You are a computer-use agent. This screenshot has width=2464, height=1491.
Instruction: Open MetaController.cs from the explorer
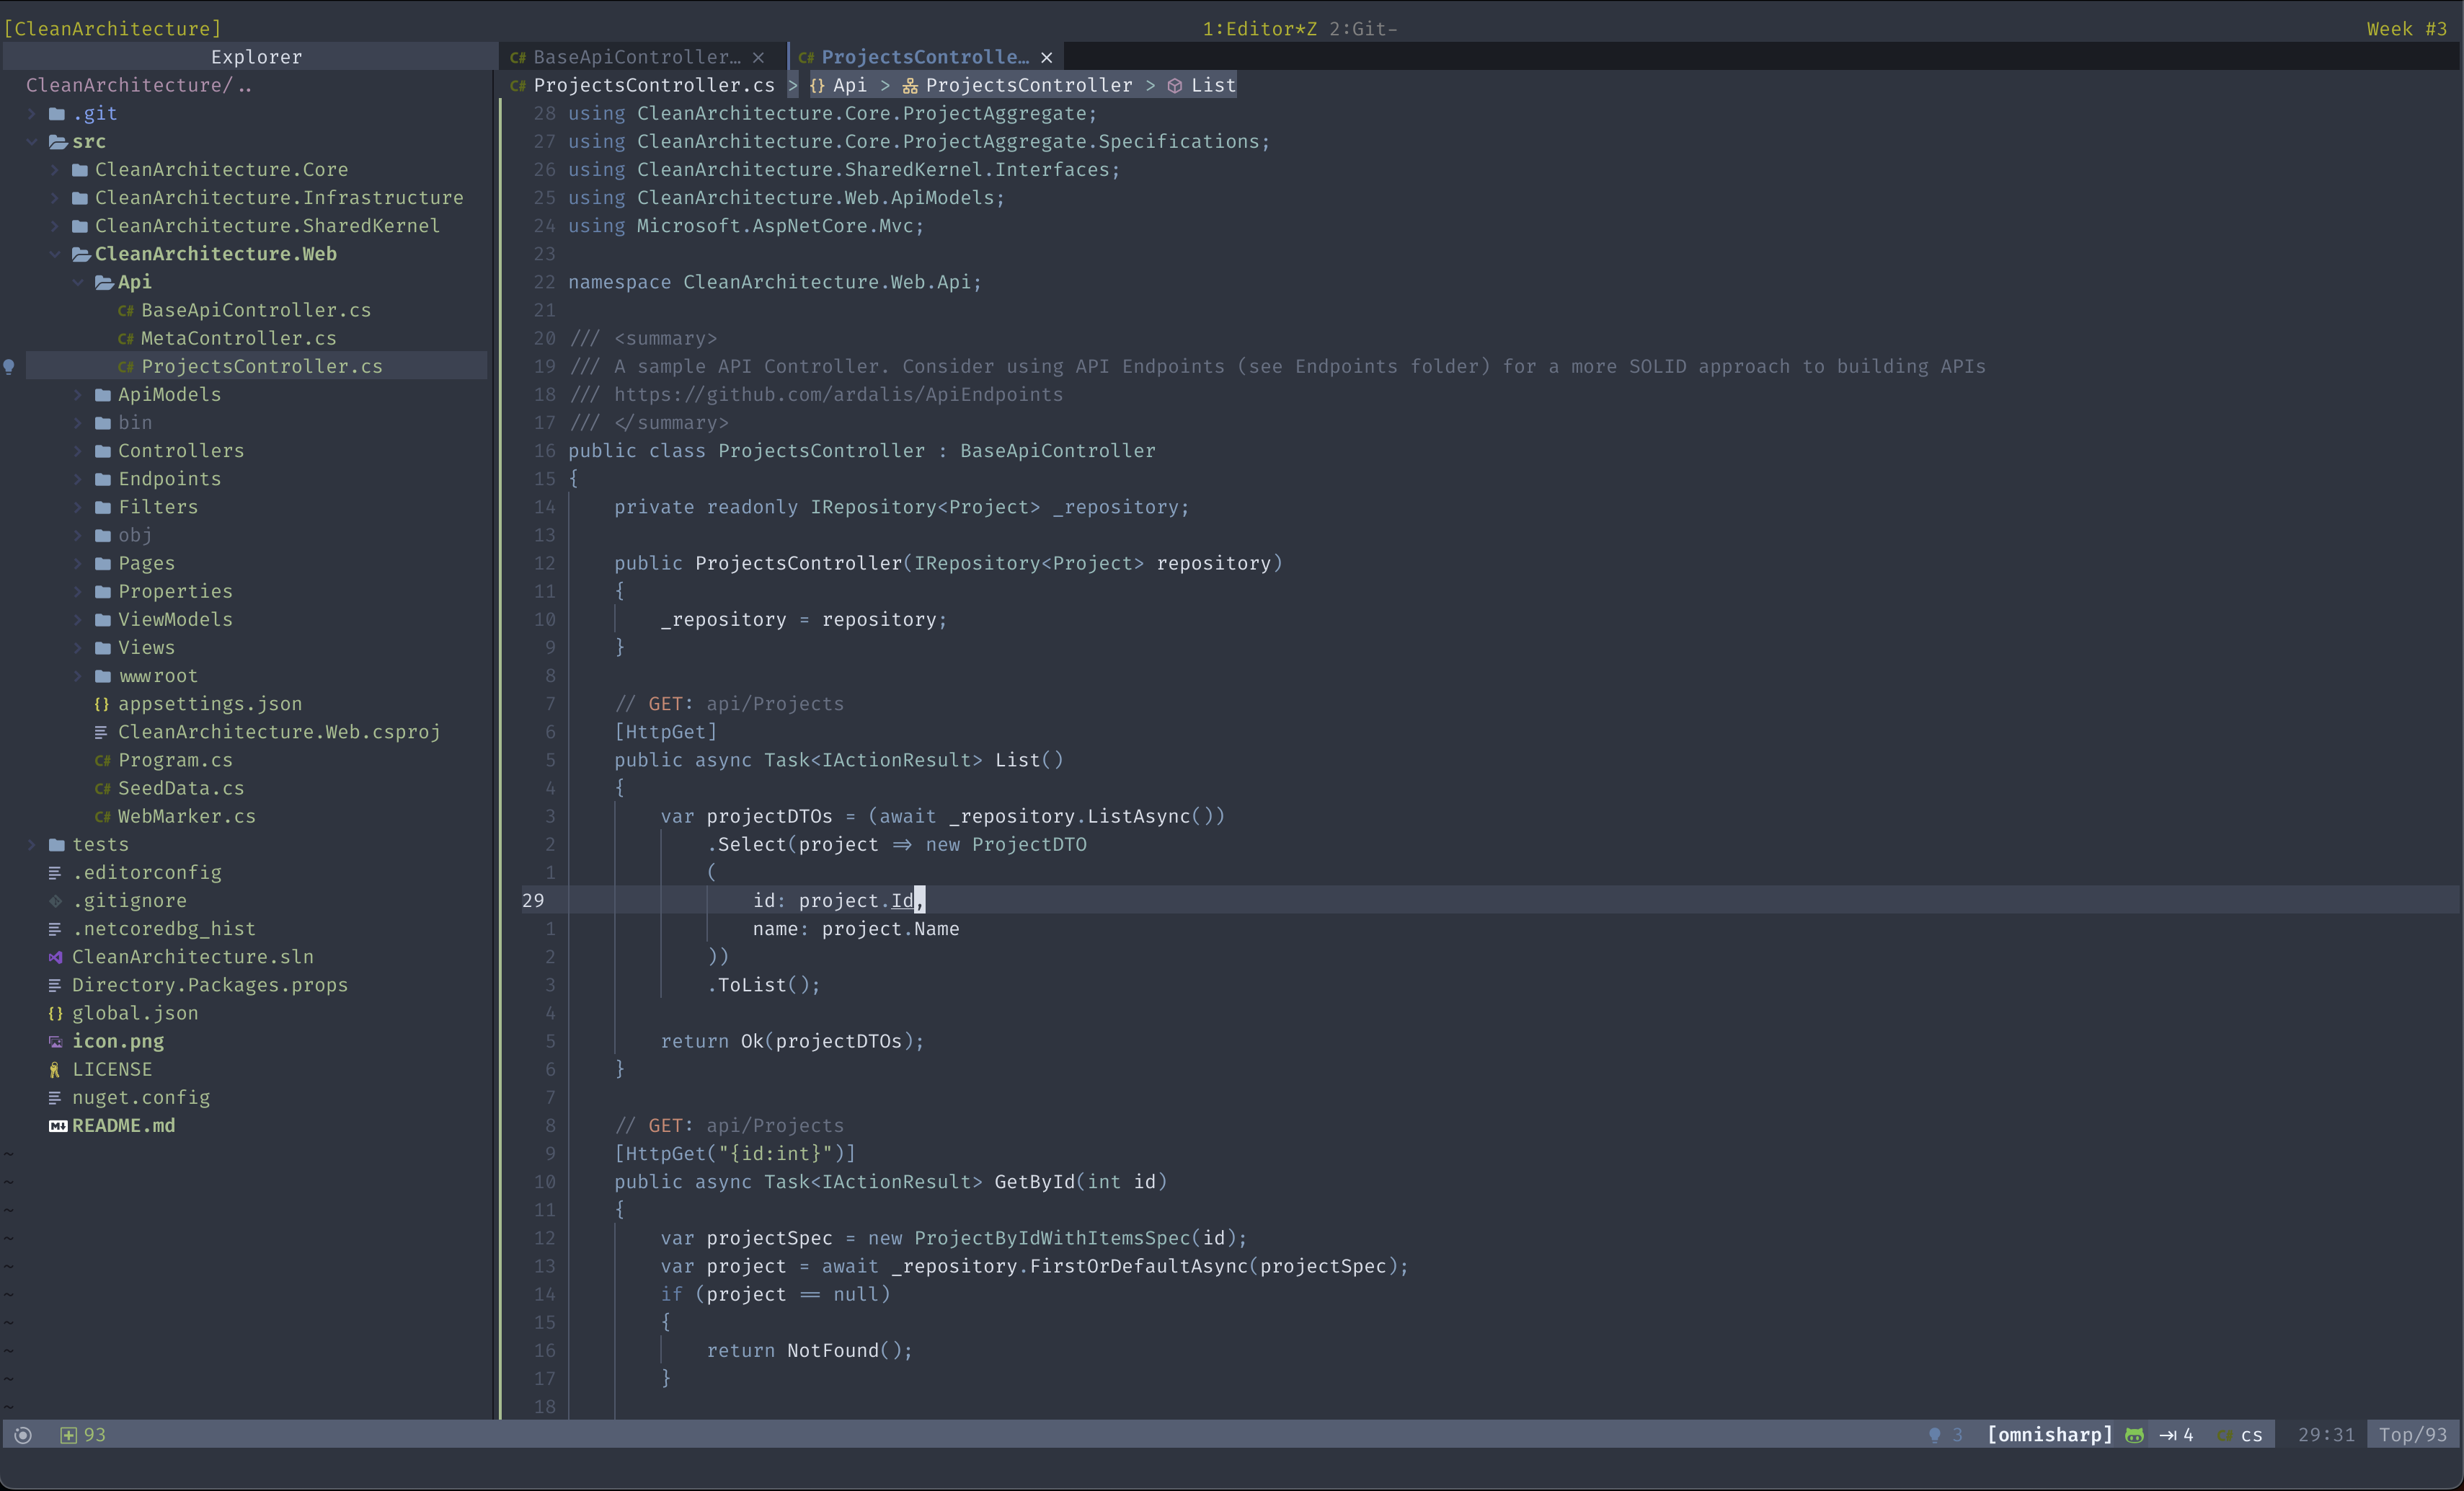click(238, 338)
